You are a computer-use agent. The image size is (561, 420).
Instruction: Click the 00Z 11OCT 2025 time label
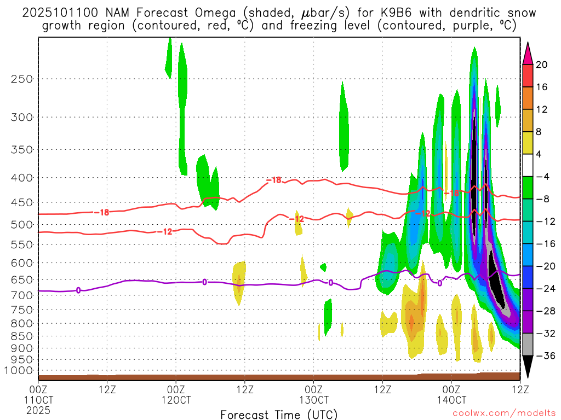tap(38, 400)
